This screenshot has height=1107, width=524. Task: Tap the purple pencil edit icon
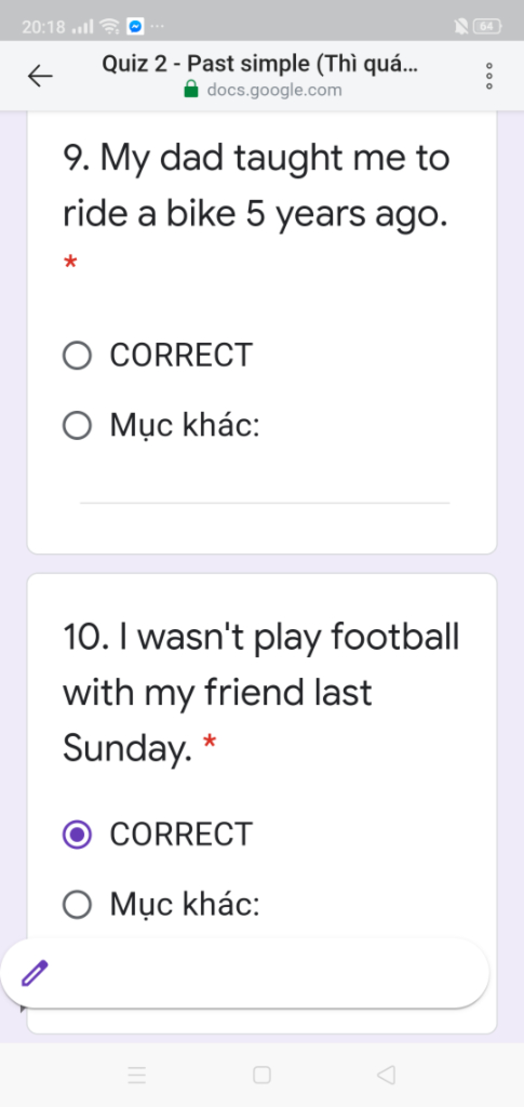point(35,973)
